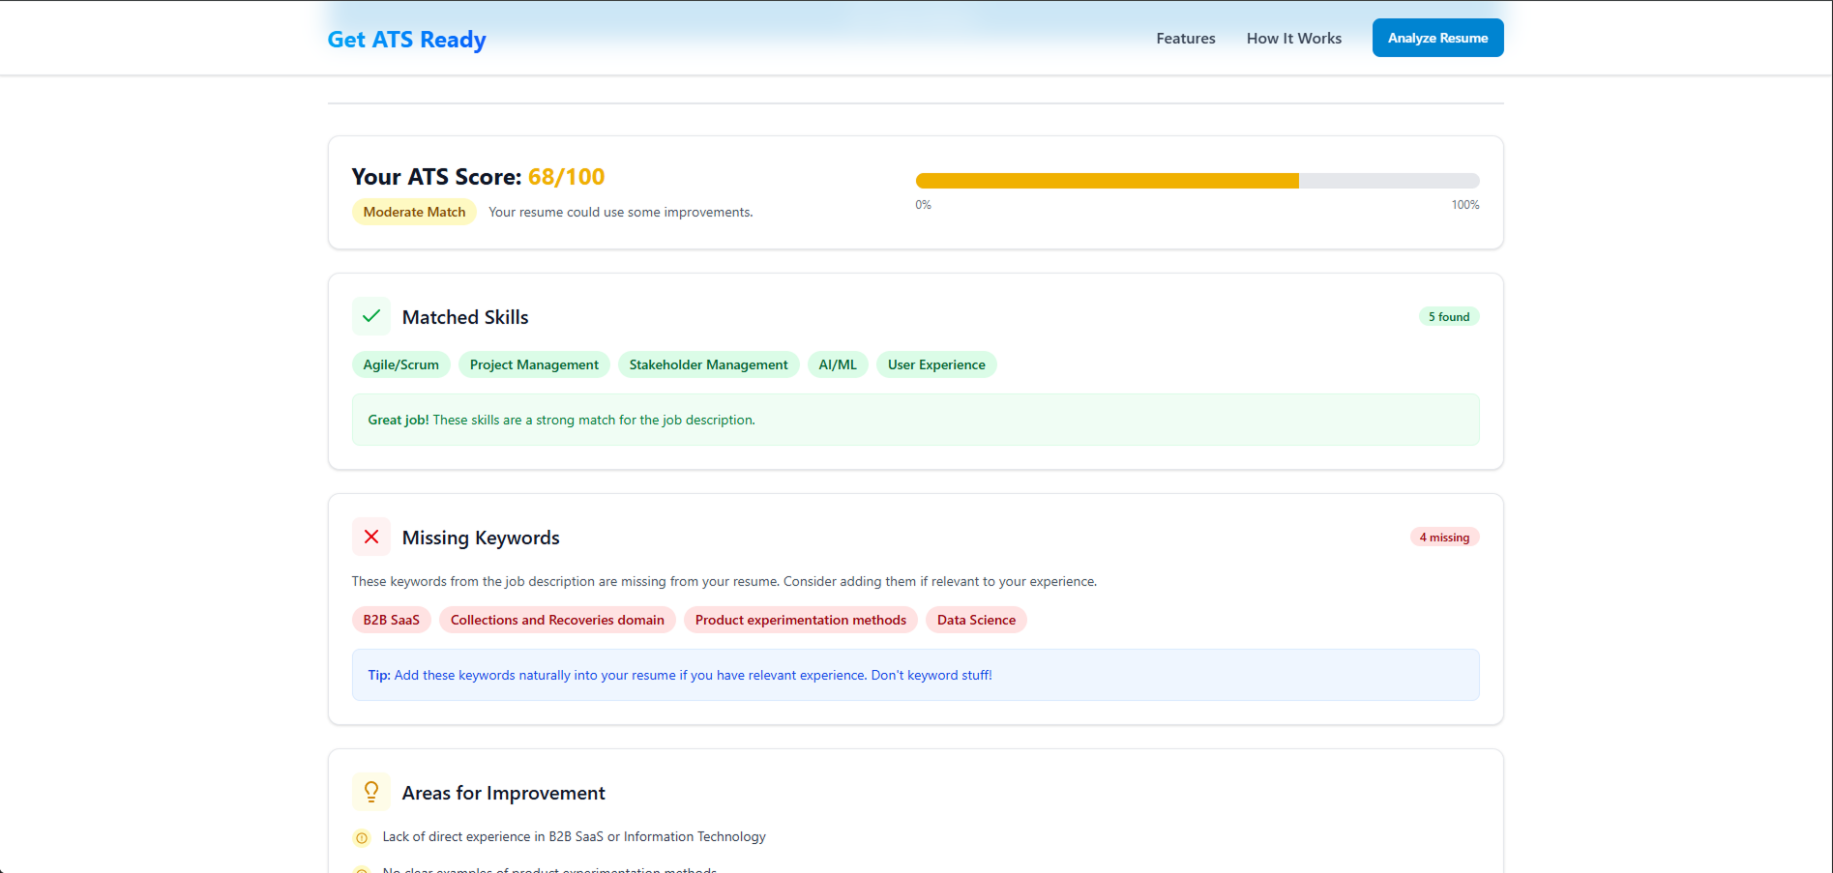Click the Moderate Match label
Screen dimensions: 1833x873
(414, 211)
